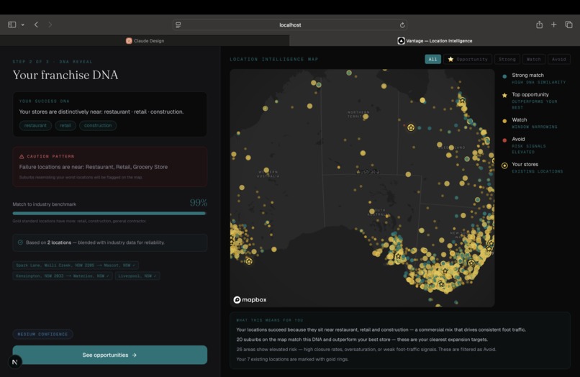This screenshot has height=377, width=580.
Task: Filter map by Watch
Action: (534, 59)
